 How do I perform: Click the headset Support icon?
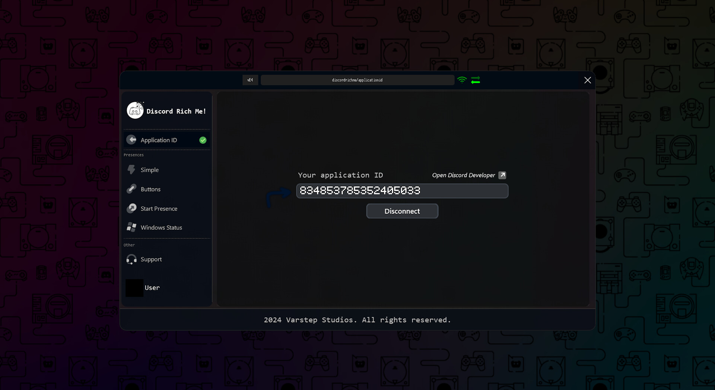point(131,259)
